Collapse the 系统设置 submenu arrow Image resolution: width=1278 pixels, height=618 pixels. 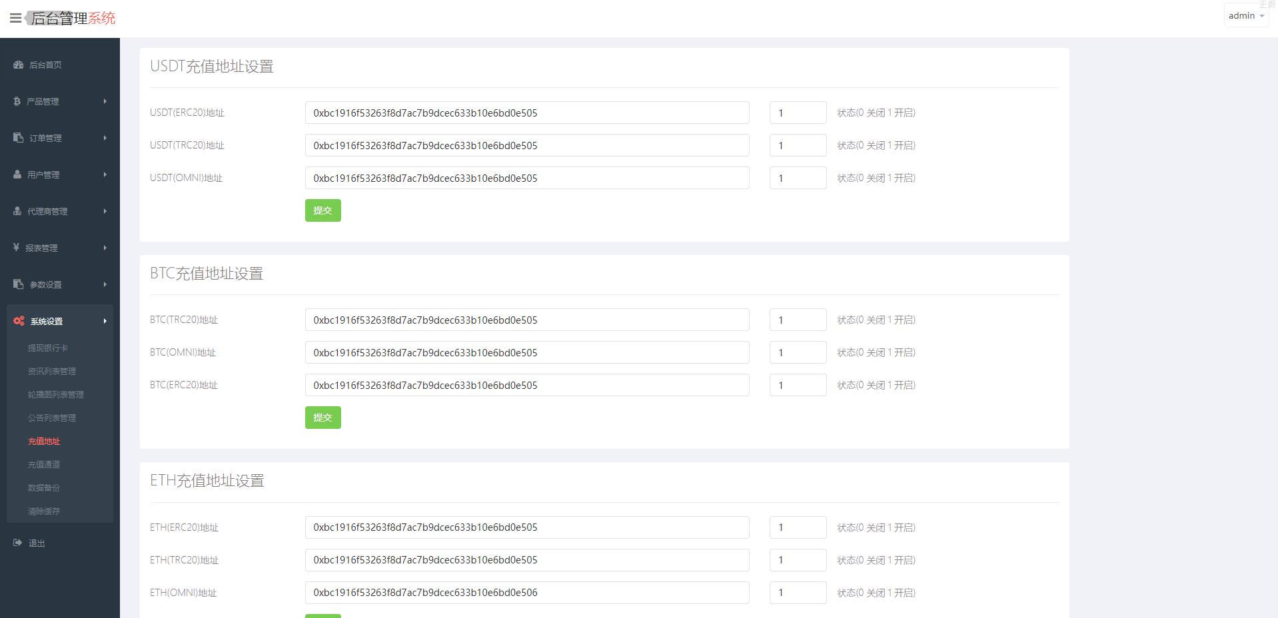105,321
